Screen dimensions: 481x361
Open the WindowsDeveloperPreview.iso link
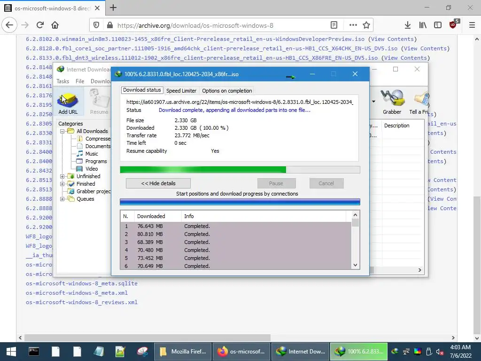pos(195,39)
